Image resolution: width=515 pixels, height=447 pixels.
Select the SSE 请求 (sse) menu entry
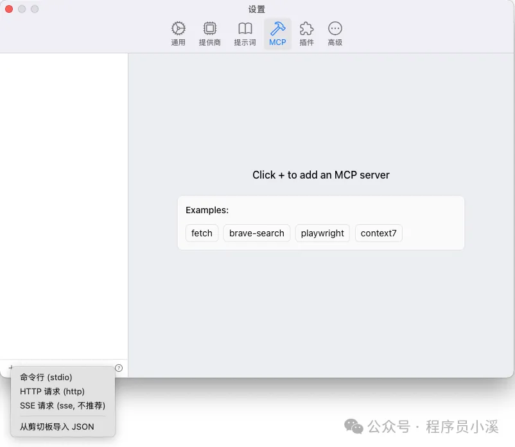62,405
